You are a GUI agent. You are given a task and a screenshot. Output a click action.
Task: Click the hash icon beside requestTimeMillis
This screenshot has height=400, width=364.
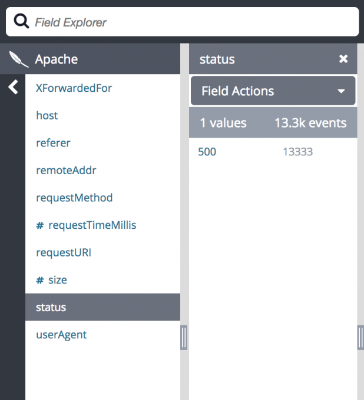pyautogui.click(x=40, y=225)
